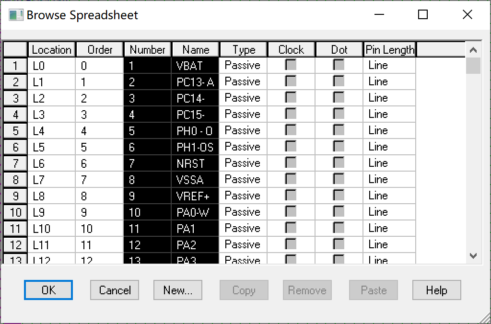Select the Dot column header
Viewport: 491px width, 324px height.
pyautogui.click(x=339, y=49)
